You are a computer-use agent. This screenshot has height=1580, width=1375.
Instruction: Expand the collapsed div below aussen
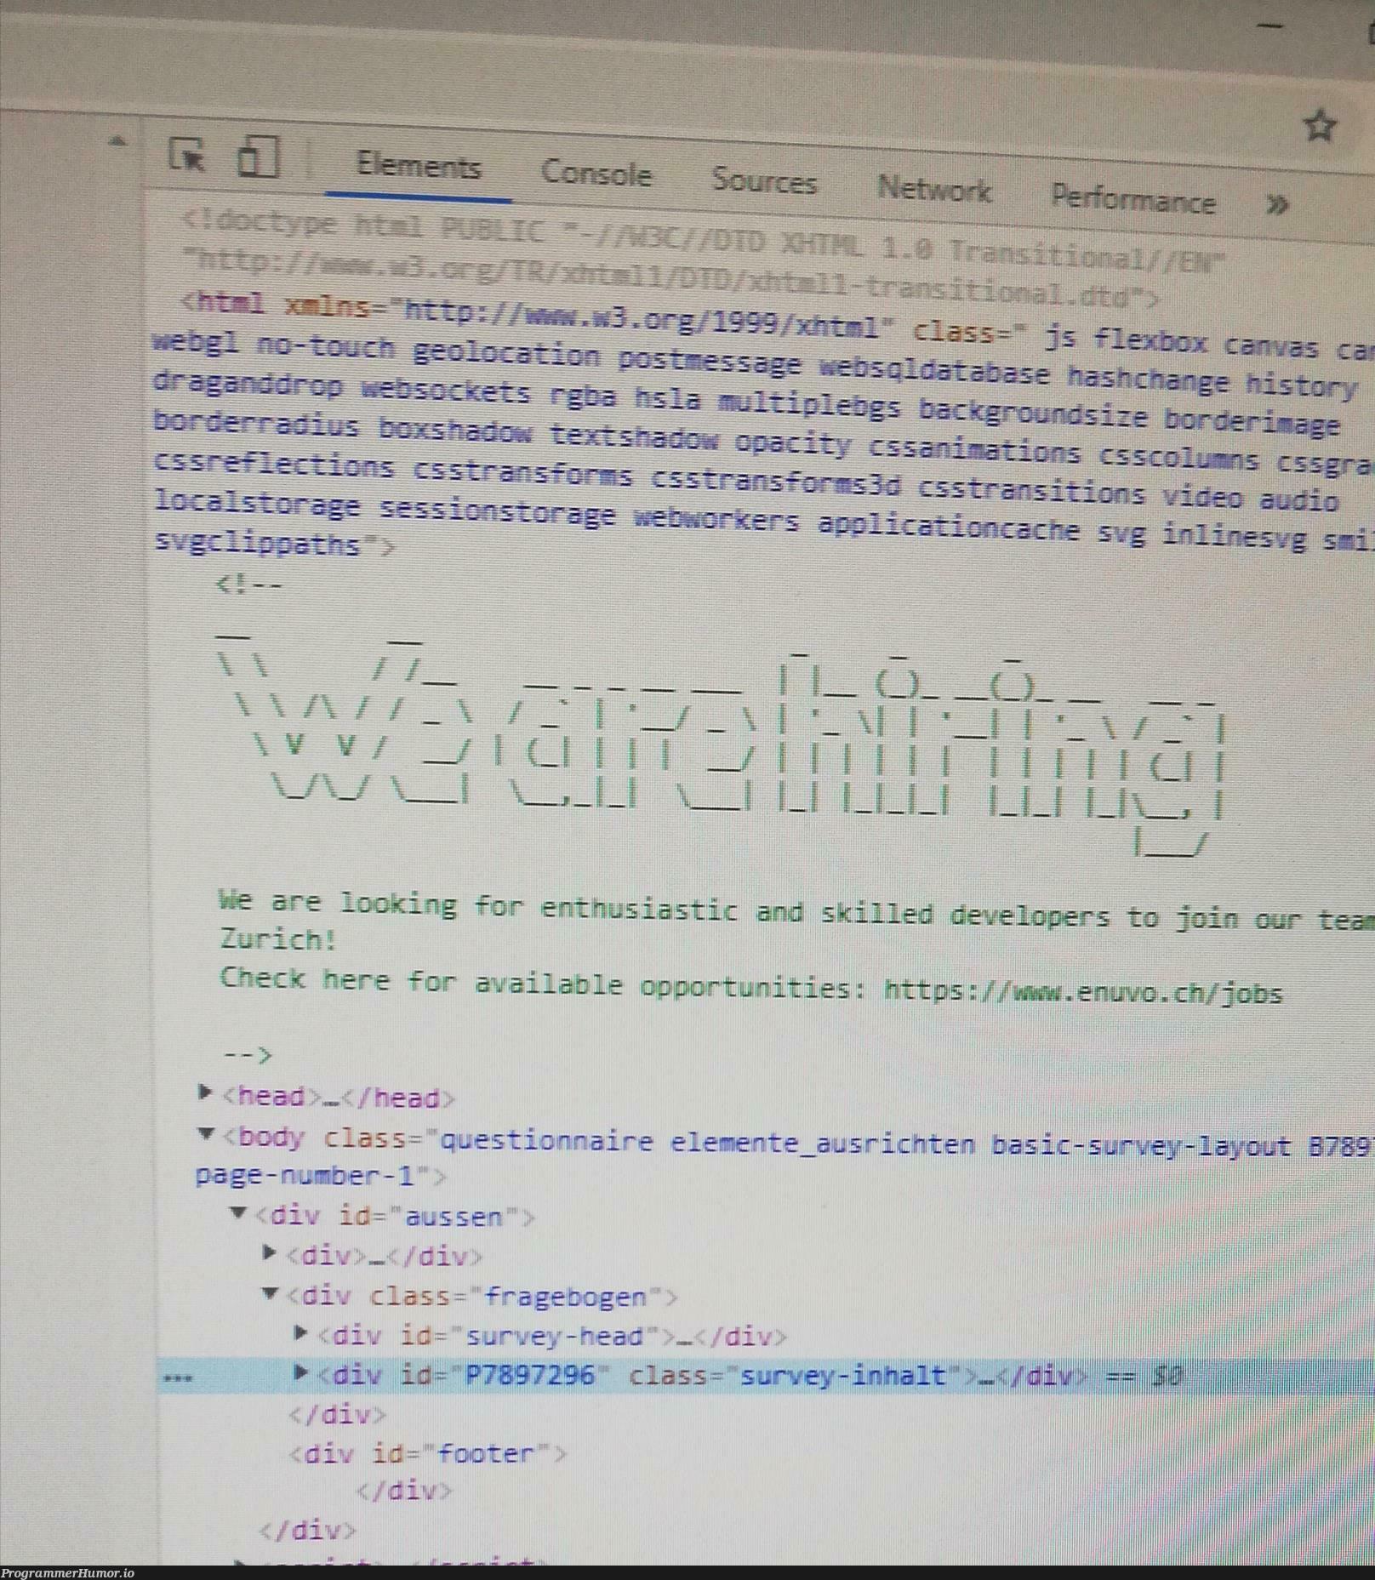[270, 1252]
